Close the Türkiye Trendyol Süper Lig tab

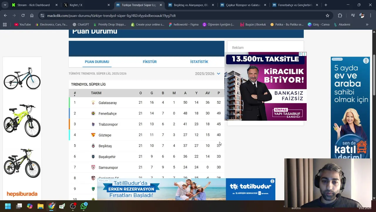(x=161, y=5)
